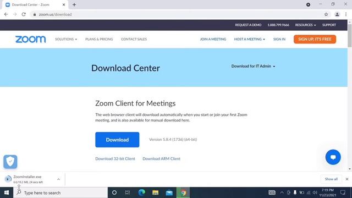Open Cortana circle icon
The width and height of the screenshot is (352, 198).
click(x=114, y=193)
